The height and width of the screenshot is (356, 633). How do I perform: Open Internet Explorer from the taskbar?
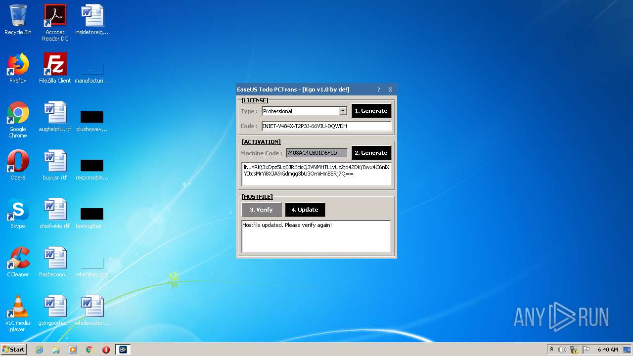click(x=39, y=350)
